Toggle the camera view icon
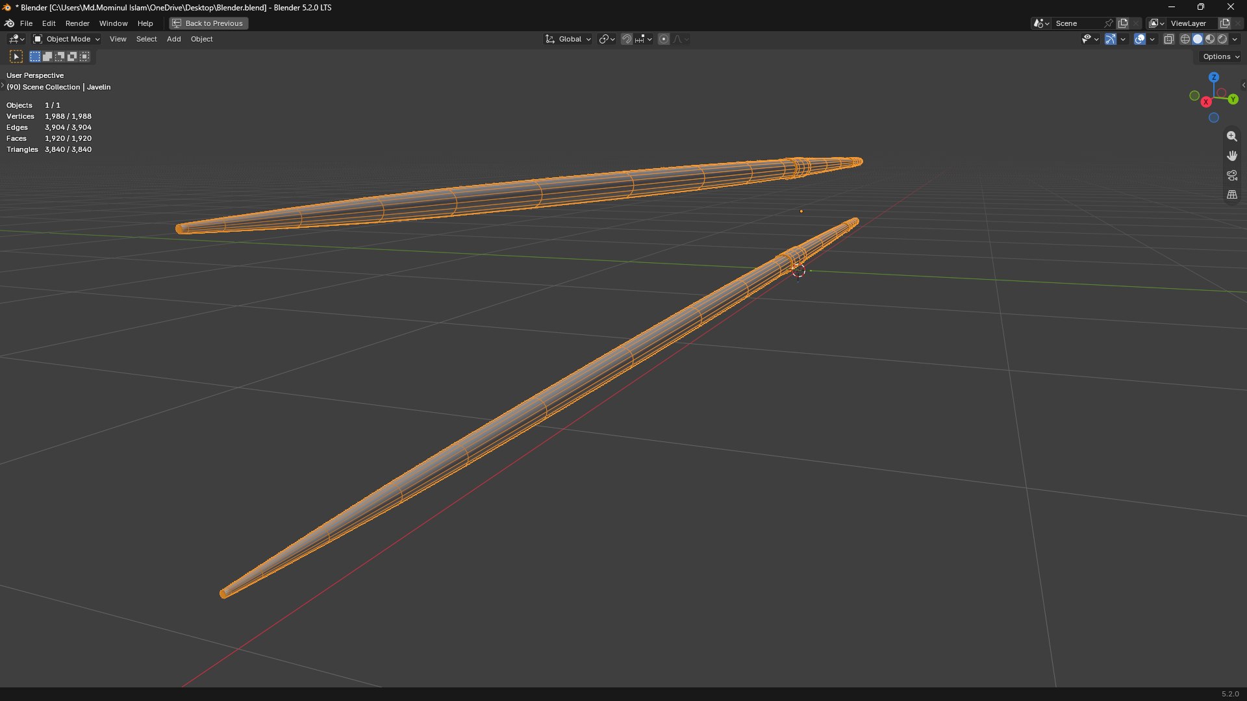 1231,175
